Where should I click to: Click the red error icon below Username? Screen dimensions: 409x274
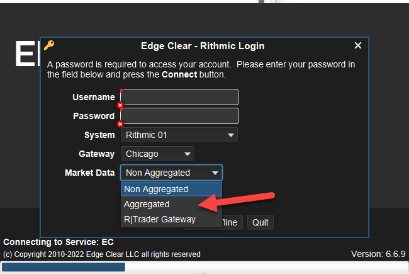pos(120,105)
